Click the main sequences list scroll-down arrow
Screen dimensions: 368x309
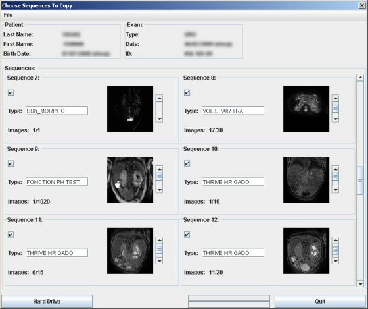click(x=360, y=284)
